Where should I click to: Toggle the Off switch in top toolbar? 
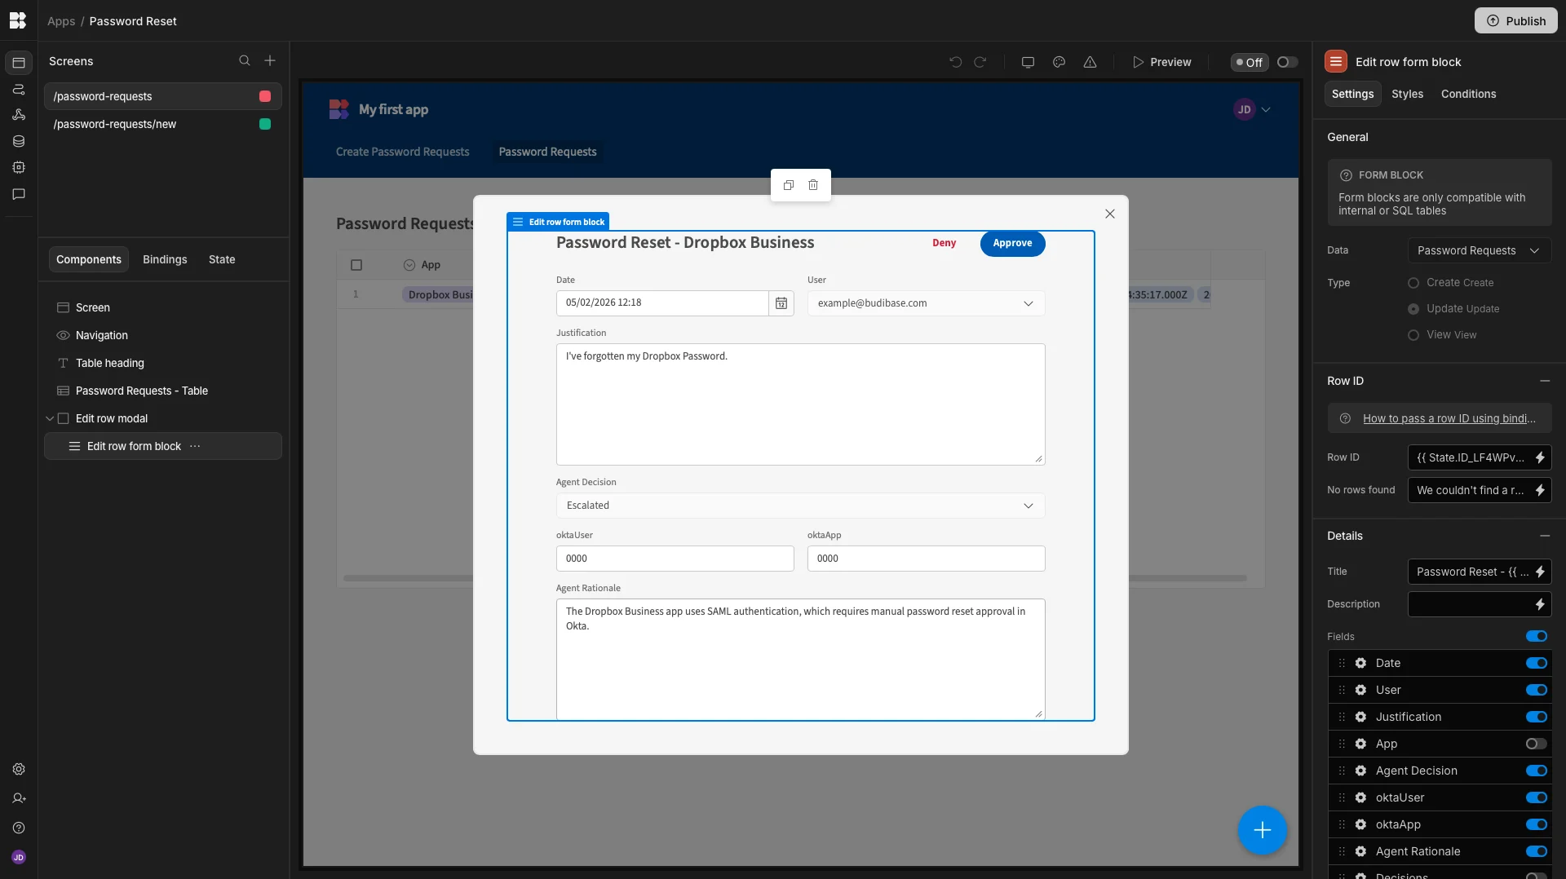[1287, 62]
